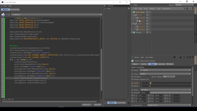
Task: Open the User Data menu
Action: click(149, 57)
